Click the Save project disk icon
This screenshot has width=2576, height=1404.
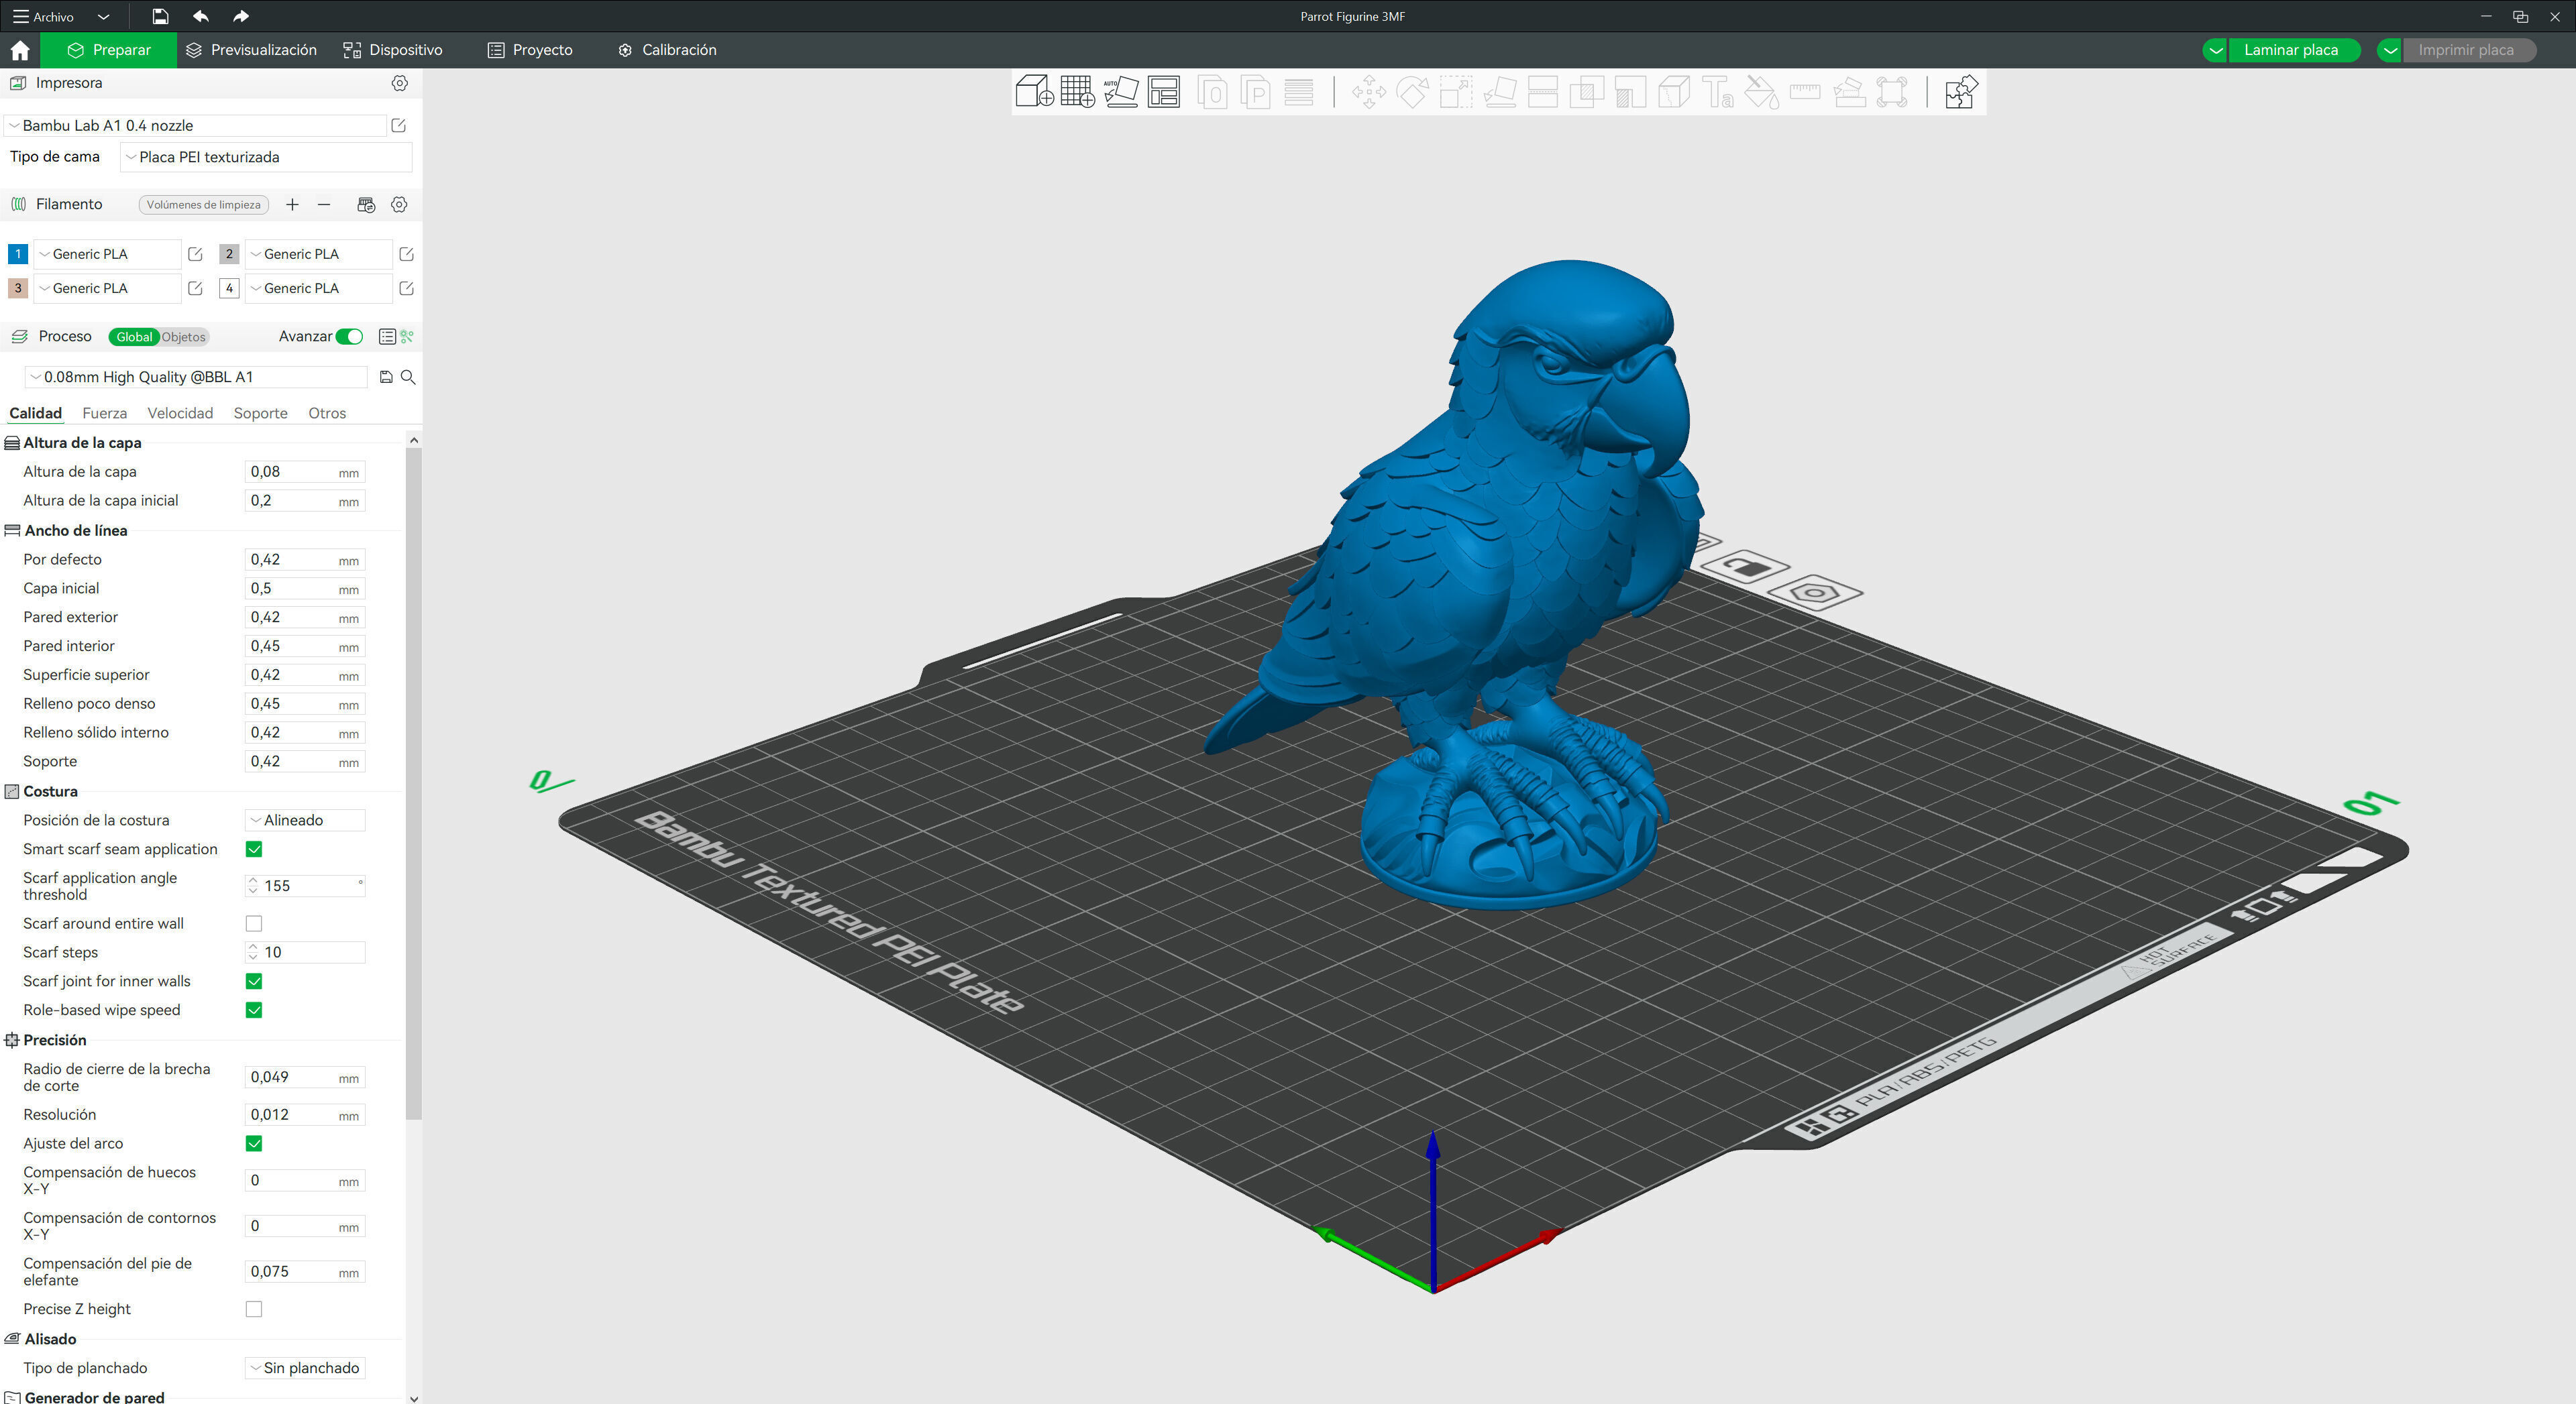(x=160, y=16)
